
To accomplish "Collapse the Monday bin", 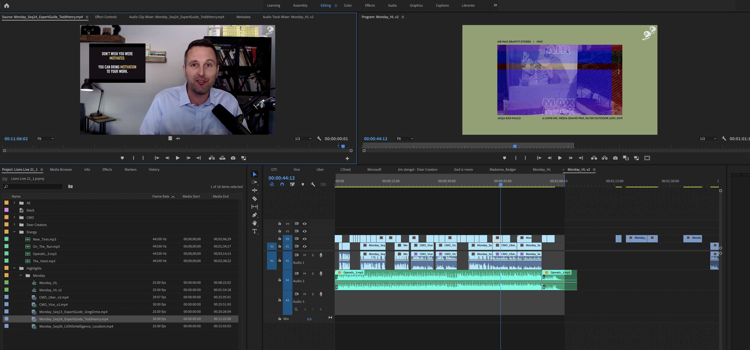I will (21, 276).
